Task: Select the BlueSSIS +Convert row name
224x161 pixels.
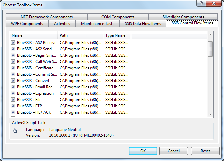Action: 33,81
